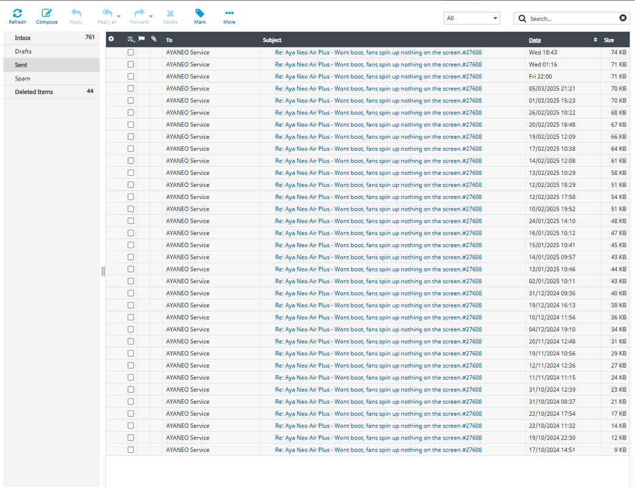This screenshot has width=635, height=487.
Task: Check the message dated Wed 01:16
Action: [x=131, y=65]
